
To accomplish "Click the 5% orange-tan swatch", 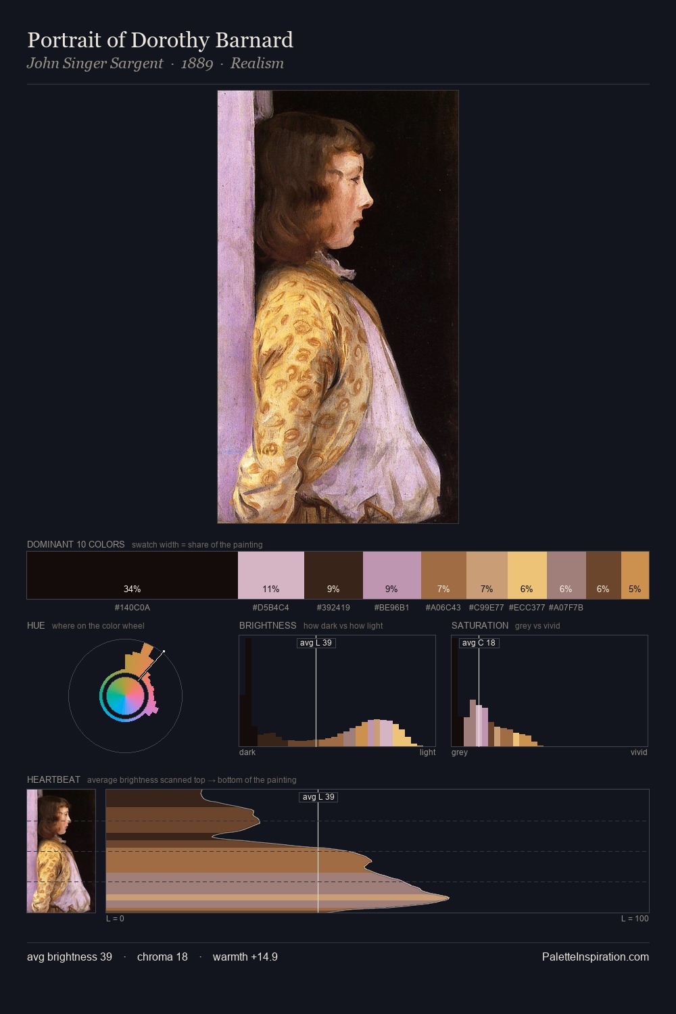I will pos(635,575).
